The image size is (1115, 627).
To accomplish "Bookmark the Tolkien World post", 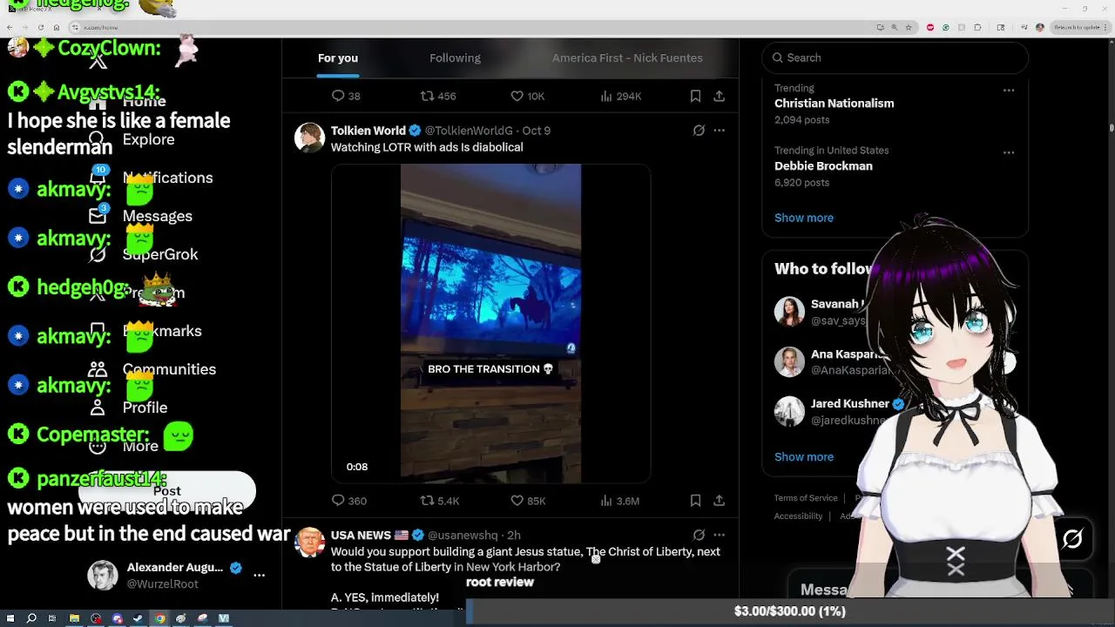I will click(695, 501).
